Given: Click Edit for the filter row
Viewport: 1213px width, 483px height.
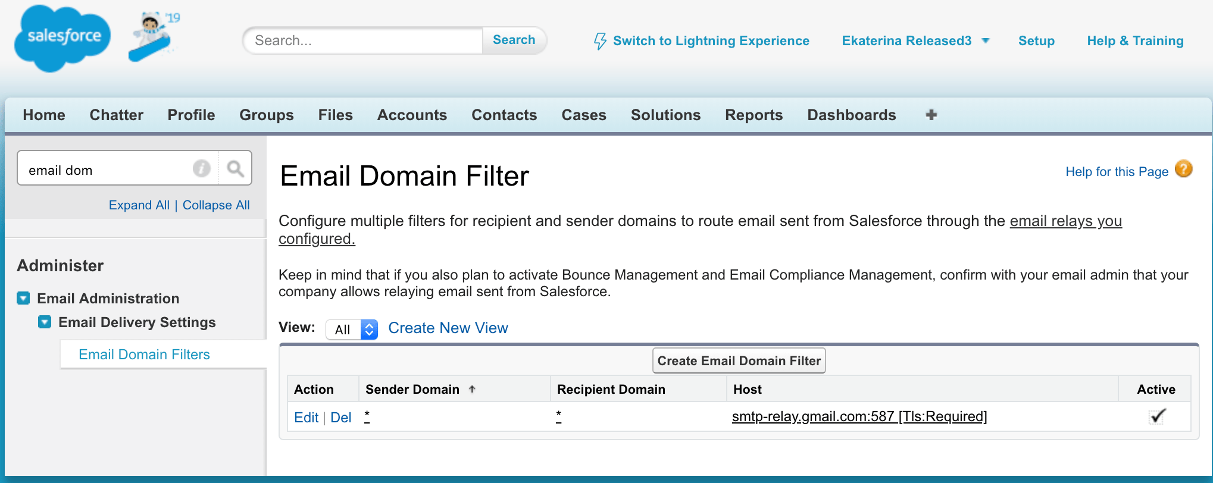Looking at the screenshot, I should point(306,417).
